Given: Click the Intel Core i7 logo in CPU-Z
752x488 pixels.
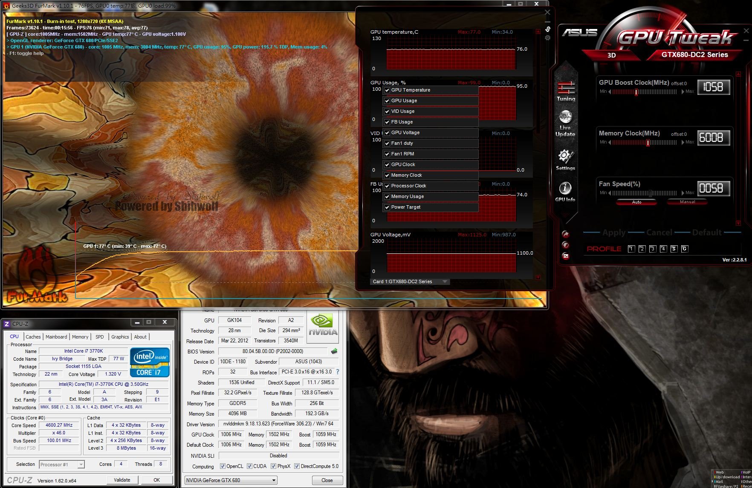Looking at the screenshot, I should [150, 362].
